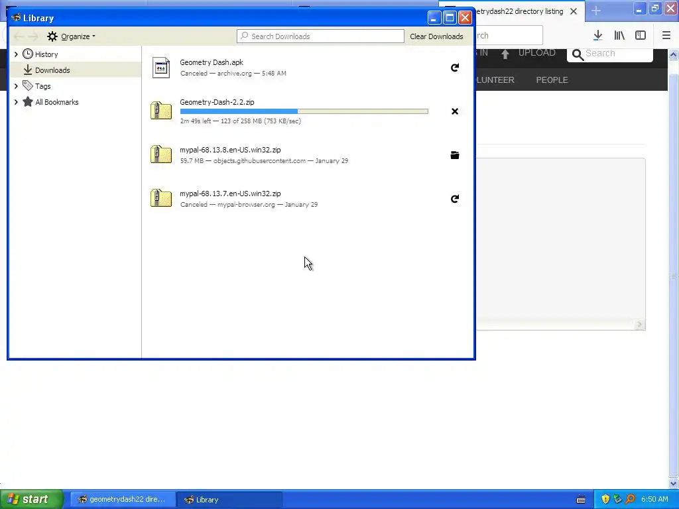The image size is (679, 509).
Task: Click the Search Downloads field
Action: click(320, 36)
